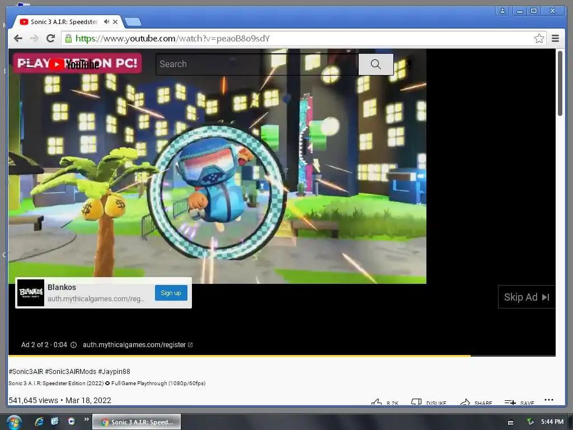
Task: Click the #Sonic3AIR hashtag
Action: point(26,372)
